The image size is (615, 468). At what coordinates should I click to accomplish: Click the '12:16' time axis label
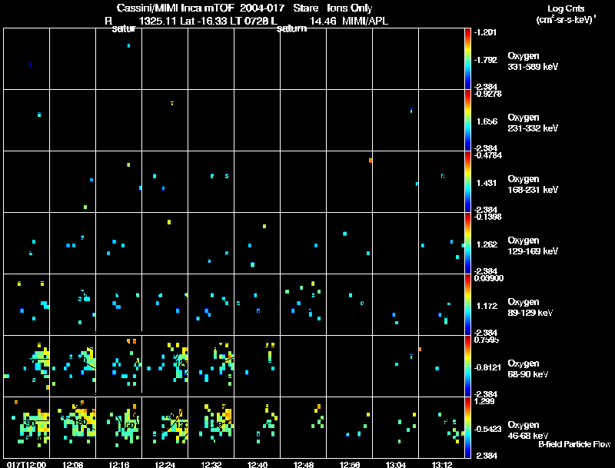point(119,464)
